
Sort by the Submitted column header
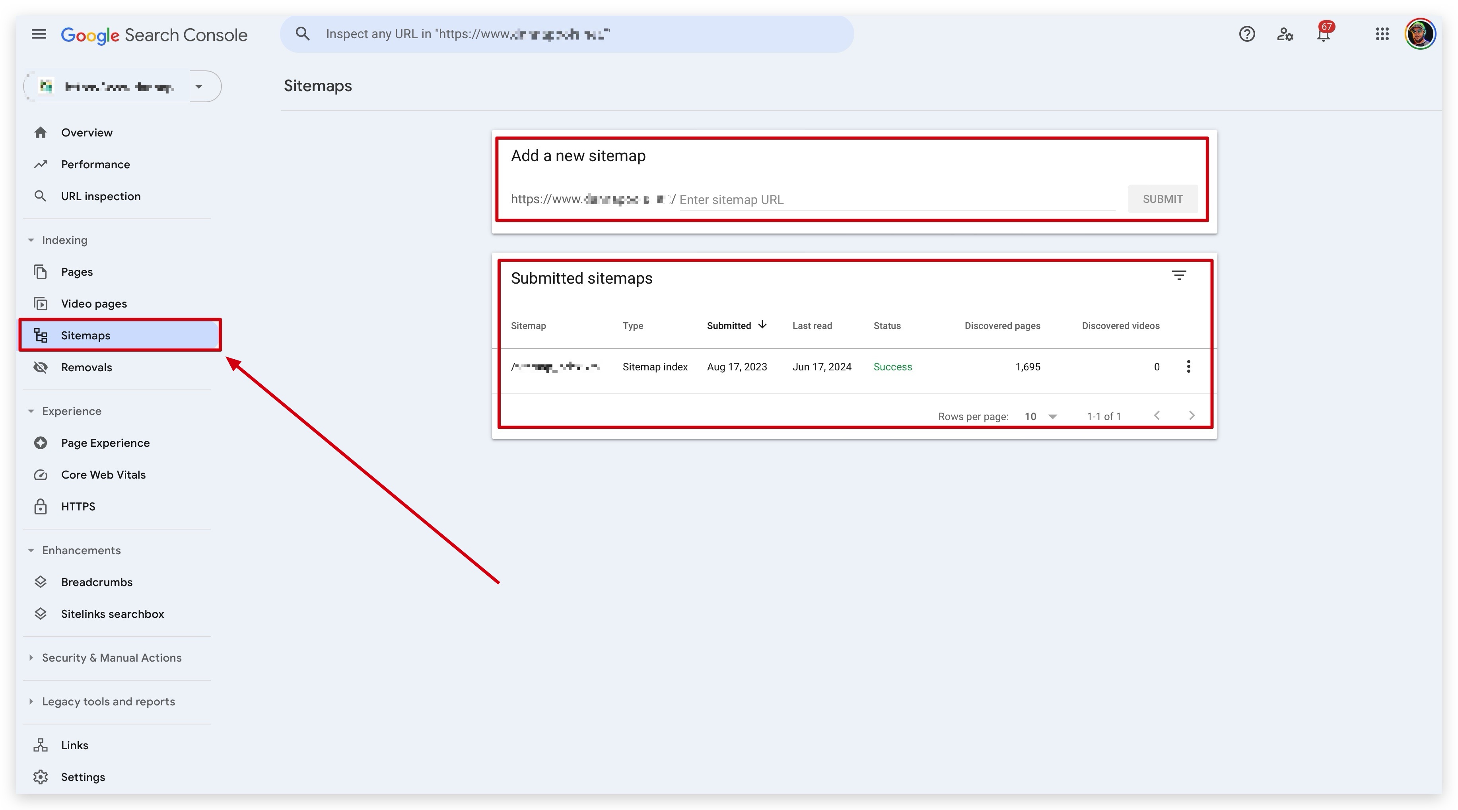tap(729, 325)
